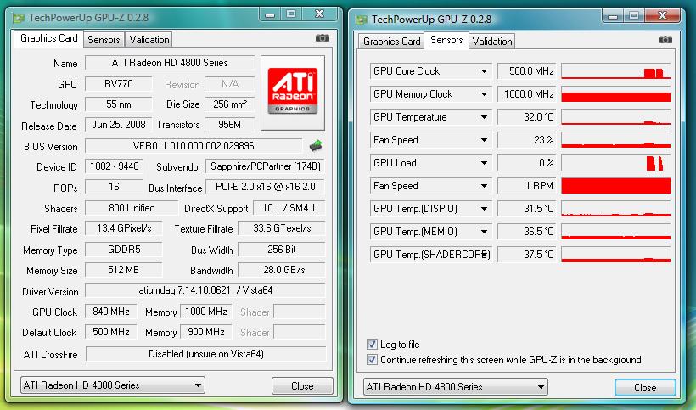Screen dimensions: 696x410
Task: Click the Bus Interface field PCI-E 2.0 x16
Action: coord(266,187)
